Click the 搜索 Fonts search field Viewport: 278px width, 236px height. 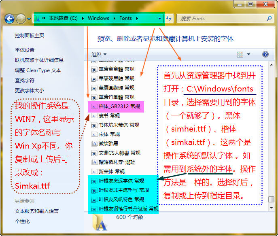(222, 19)
